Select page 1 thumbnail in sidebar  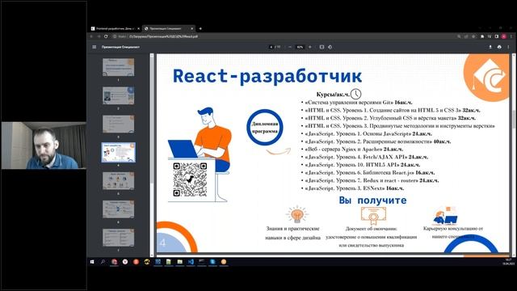(119, 67)
